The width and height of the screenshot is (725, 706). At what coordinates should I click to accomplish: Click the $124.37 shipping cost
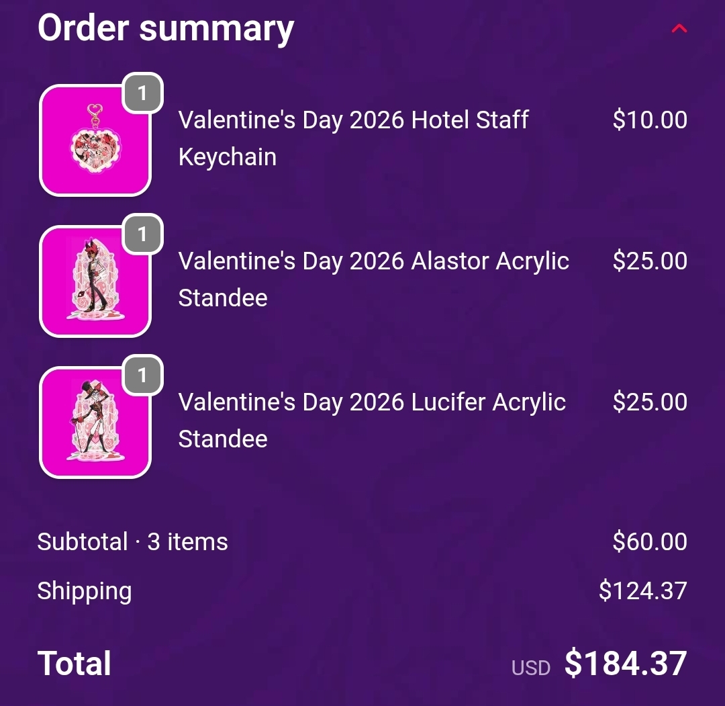click(643, 591)
